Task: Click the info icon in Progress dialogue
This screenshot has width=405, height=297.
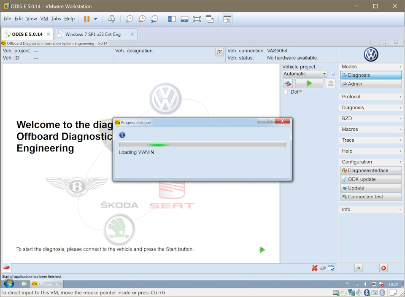Action: pos(122,135)
